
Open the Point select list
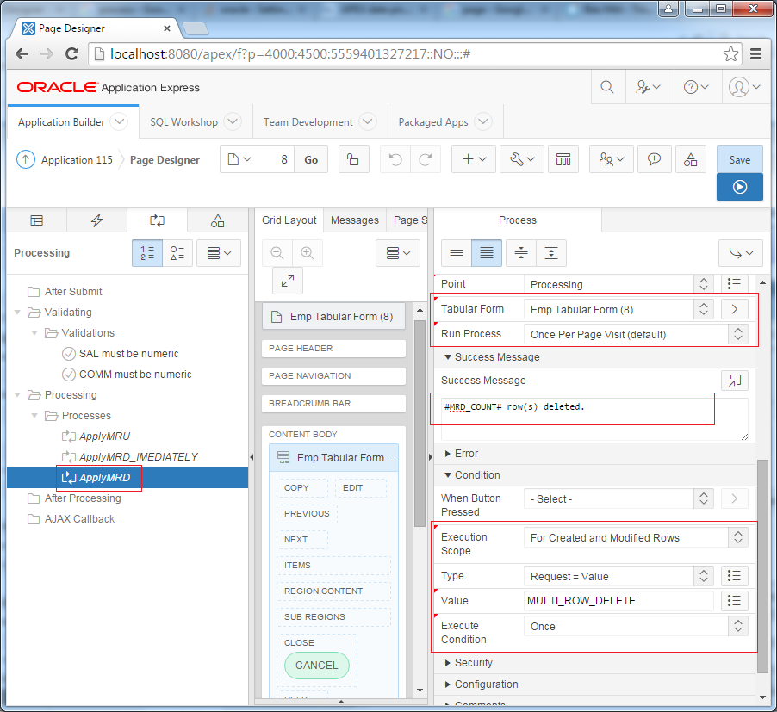point(618,284)
